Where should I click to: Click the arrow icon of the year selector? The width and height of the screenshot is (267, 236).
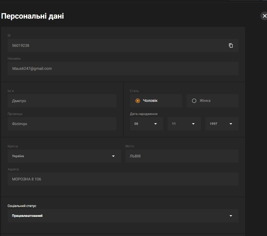click(231, 124)
